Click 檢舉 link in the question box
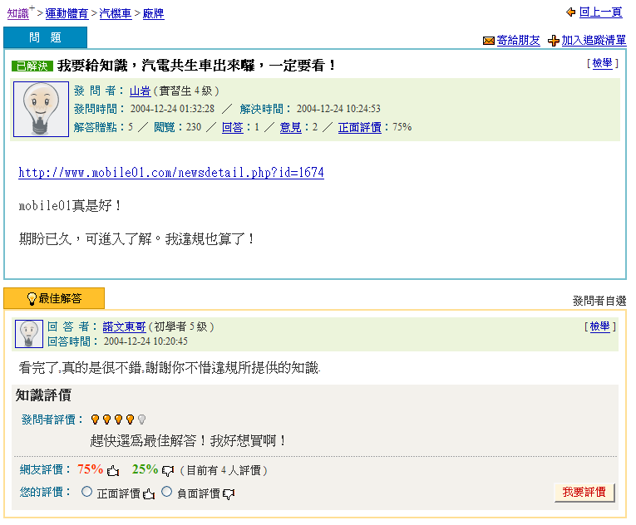This screenshot has height=525, width=636. point(603,63)
